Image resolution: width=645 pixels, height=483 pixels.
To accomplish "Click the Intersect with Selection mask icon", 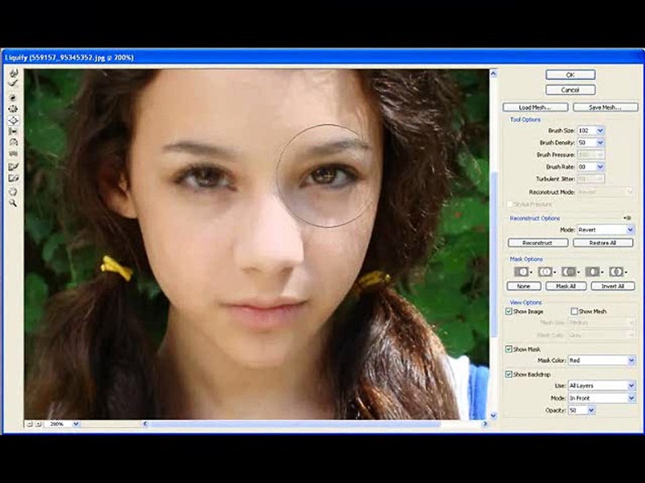I will coord(593,272).
